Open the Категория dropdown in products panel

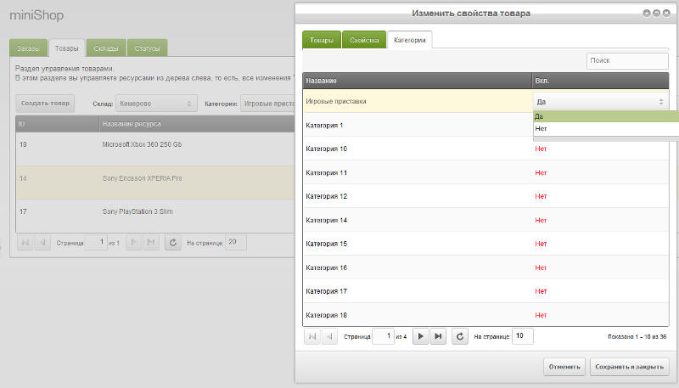[x=268, y=104]
